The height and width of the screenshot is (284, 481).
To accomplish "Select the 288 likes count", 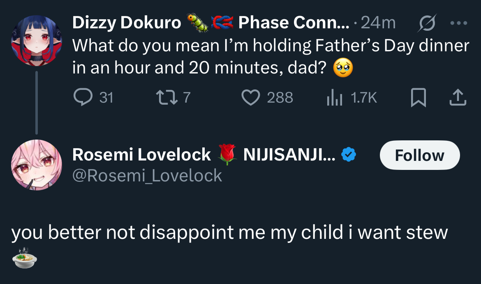I will [280, 98].
